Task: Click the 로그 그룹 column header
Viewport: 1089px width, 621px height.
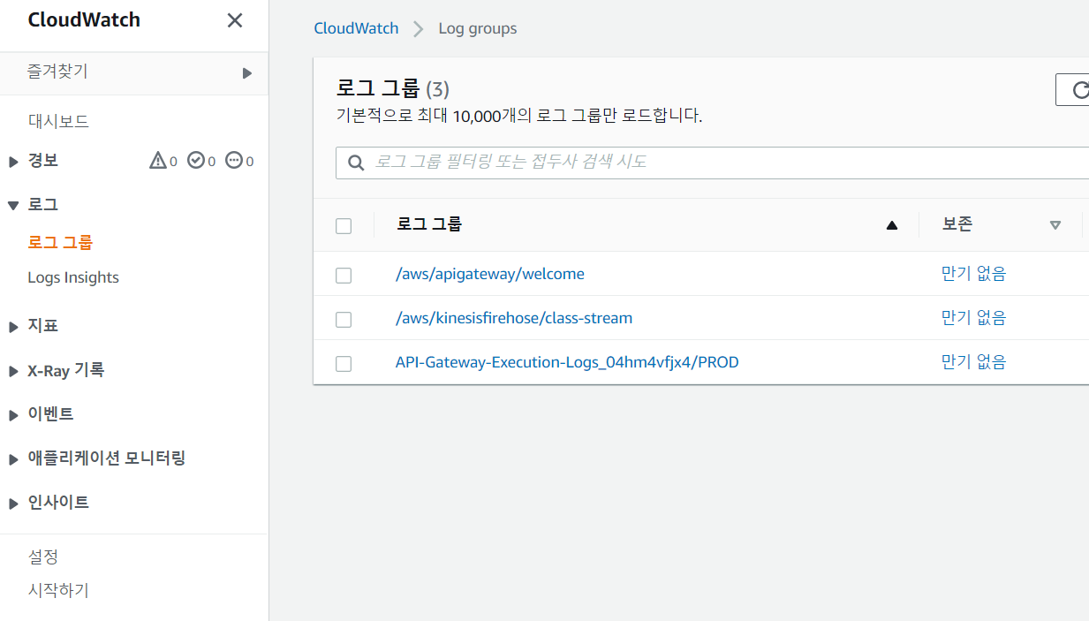Action: click(429, 224)
